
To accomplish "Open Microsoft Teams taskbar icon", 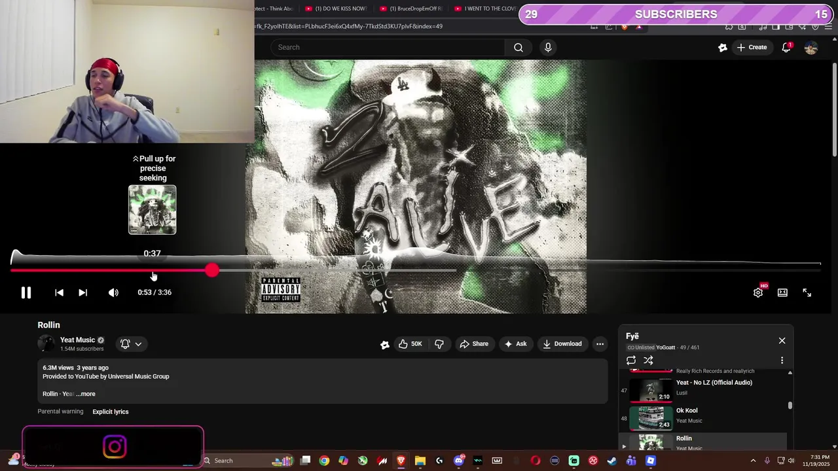I will coord(631,461).
